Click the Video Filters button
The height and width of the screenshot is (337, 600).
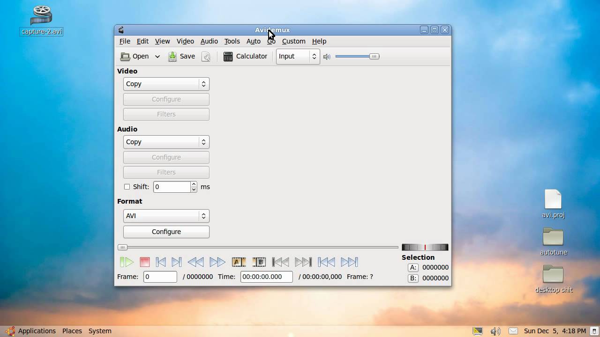click(x=166, y=114)
